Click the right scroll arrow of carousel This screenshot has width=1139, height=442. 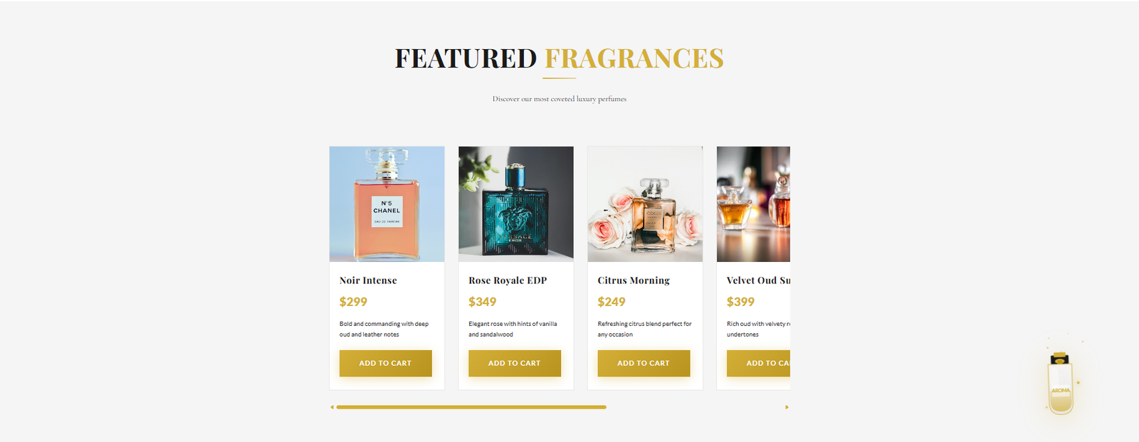[787, 407]
